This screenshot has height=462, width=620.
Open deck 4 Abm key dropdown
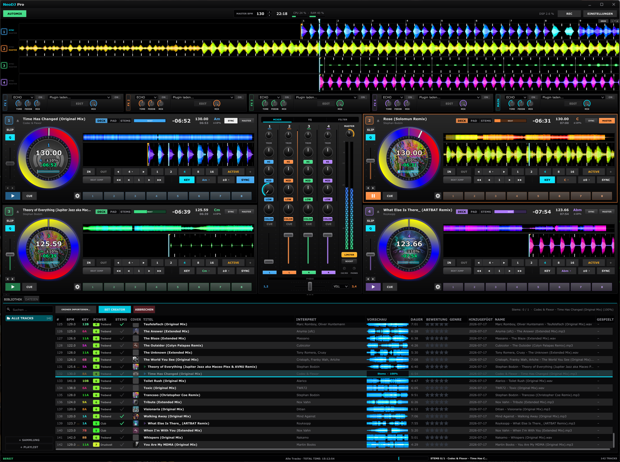[x=566, y=271]
